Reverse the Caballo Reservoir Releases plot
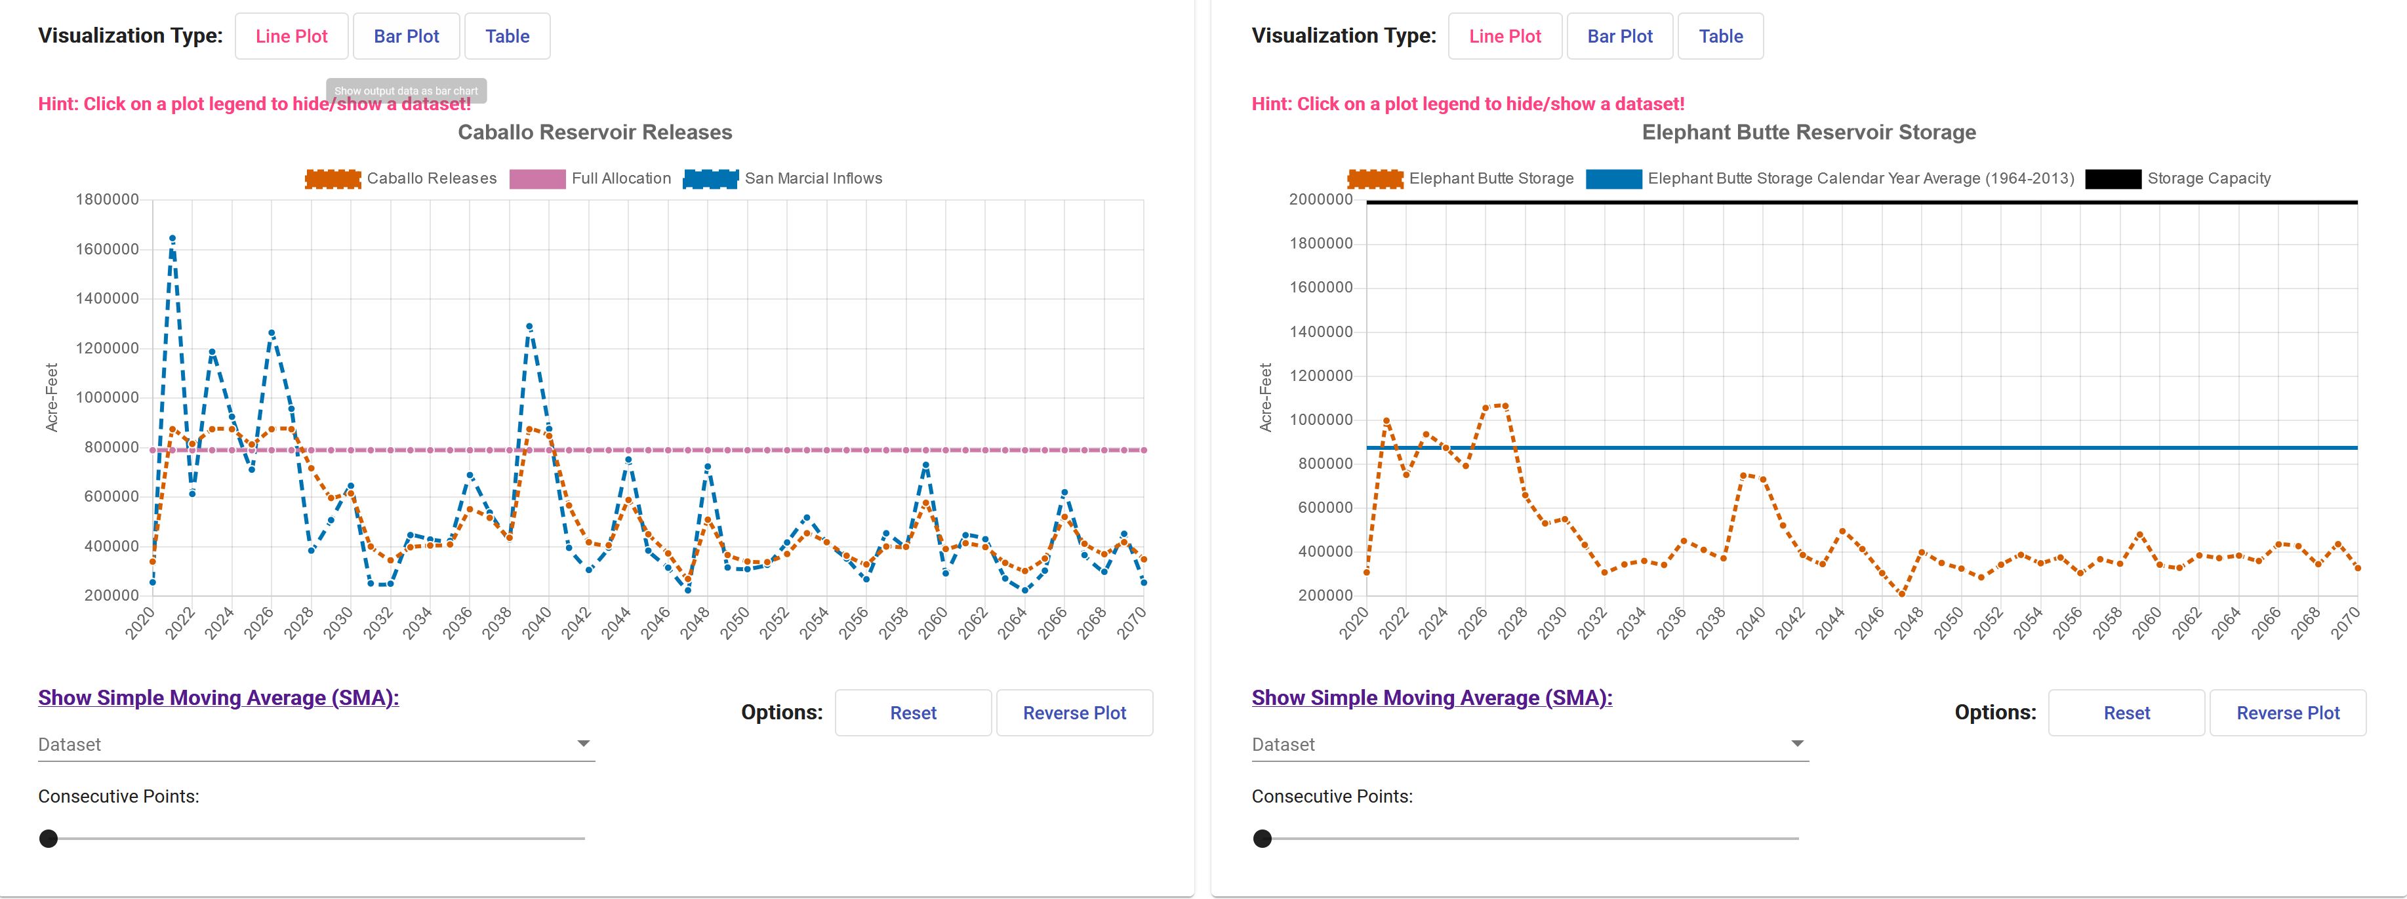Screen dimensions: 2407x899 (x=1074, y=713)
